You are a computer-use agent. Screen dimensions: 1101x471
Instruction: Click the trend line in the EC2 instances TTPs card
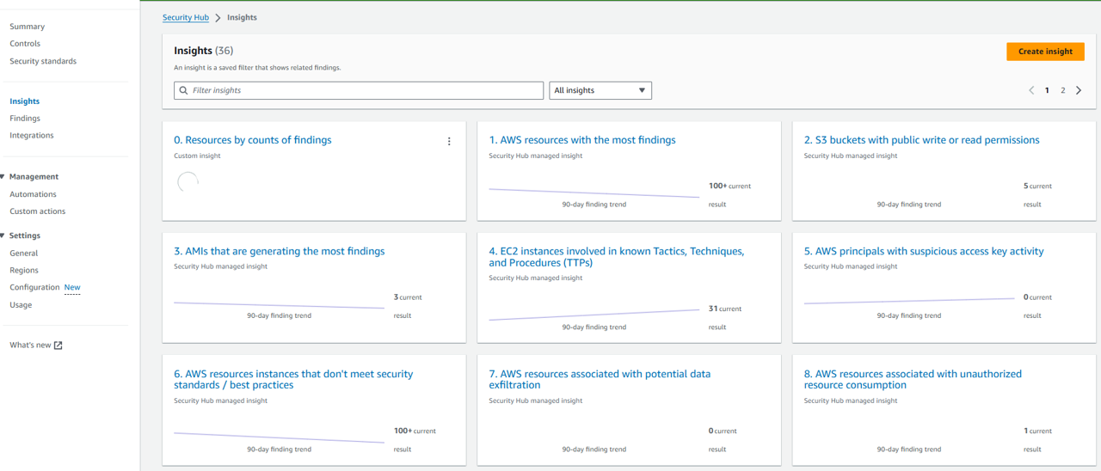[594, 315]
